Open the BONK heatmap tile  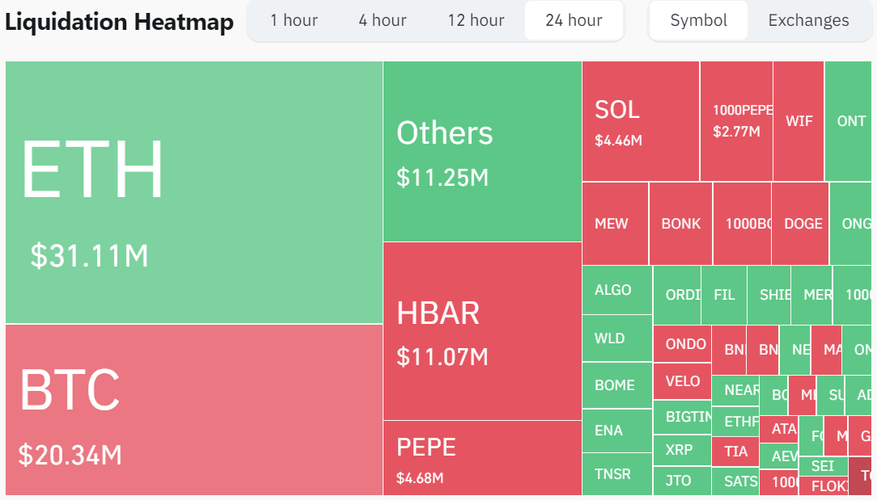tap(680, 224)
